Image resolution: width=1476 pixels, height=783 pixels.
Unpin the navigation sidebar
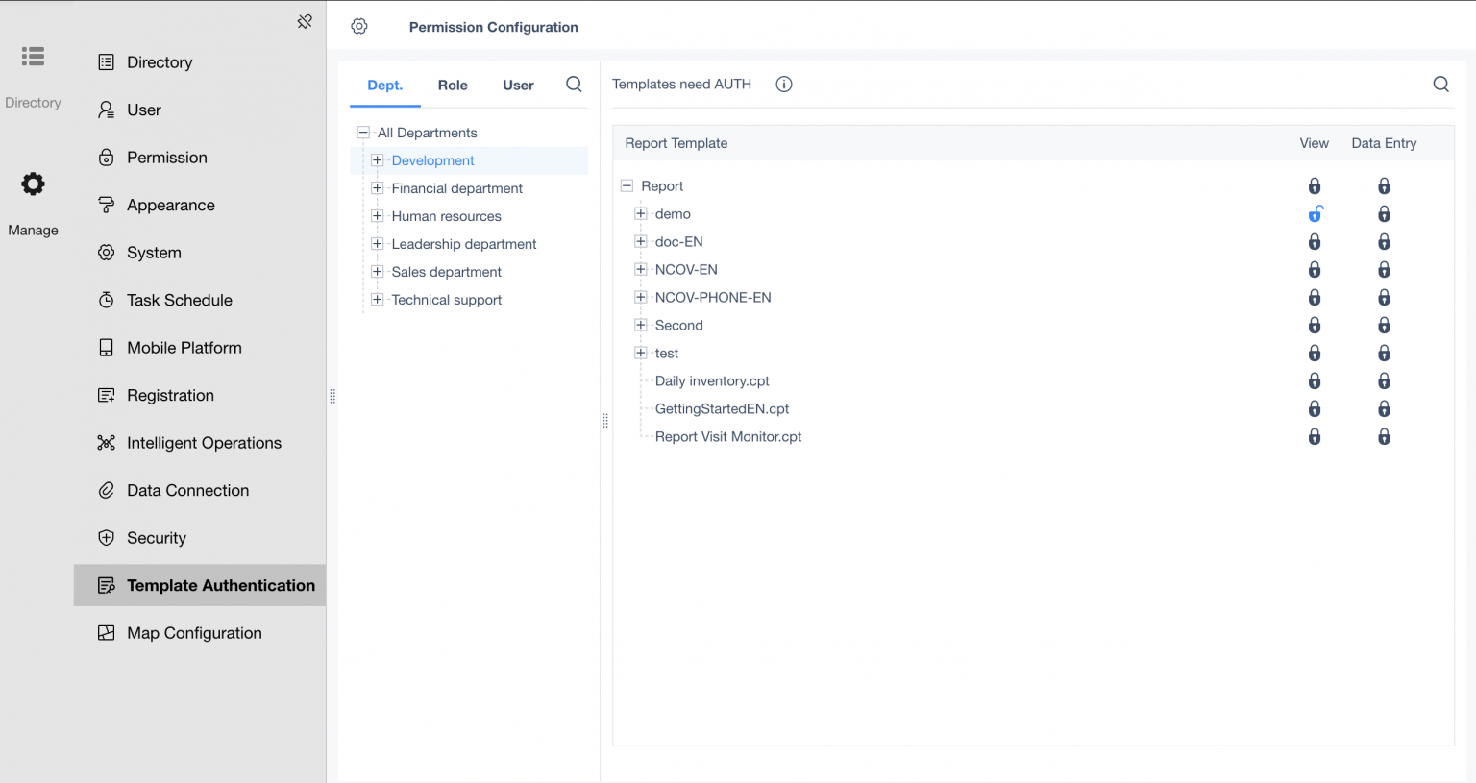click(304, 21)
